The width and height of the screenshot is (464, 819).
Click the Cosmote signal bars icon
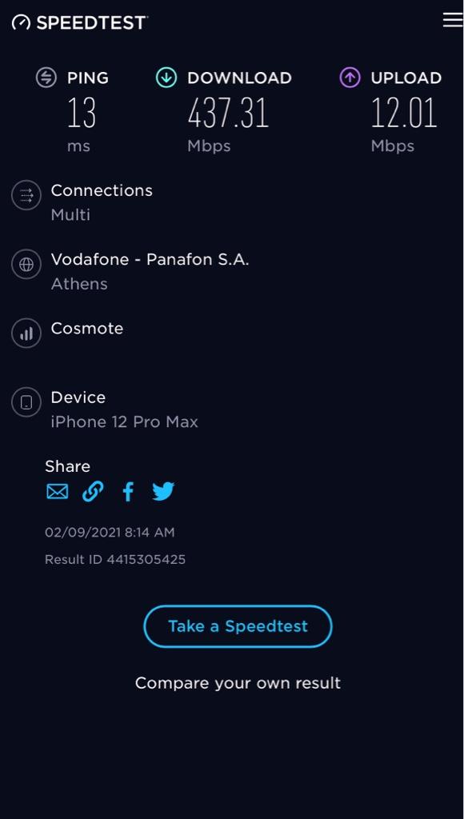[26, 334]
